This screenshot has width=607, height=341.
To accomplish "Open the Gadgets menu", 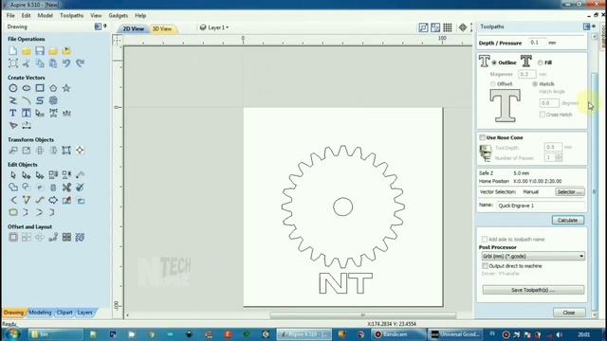I will coord(118,15).
